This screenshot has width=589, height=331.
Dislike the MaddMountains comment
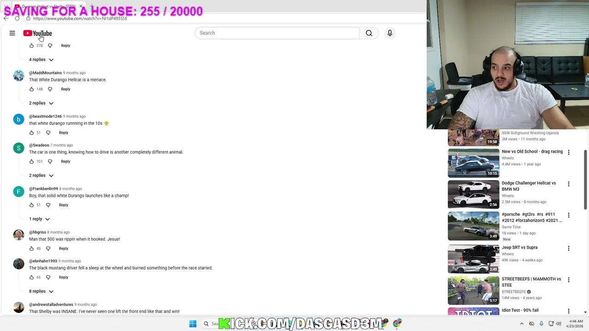[x=50, y=89]
